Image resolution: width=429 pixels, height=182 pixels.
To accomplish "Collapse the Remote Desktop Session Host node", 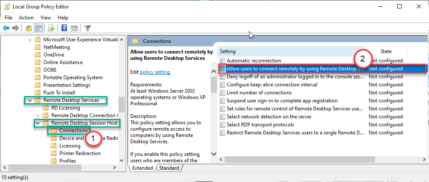I will (38, 123).
